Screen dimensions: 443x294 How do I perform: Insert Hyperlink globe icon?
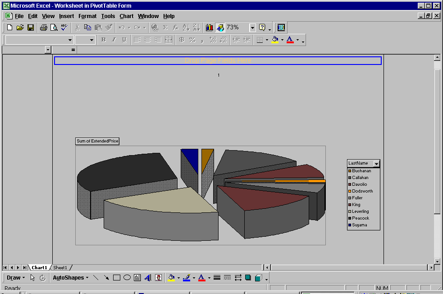tap(155, 28)
